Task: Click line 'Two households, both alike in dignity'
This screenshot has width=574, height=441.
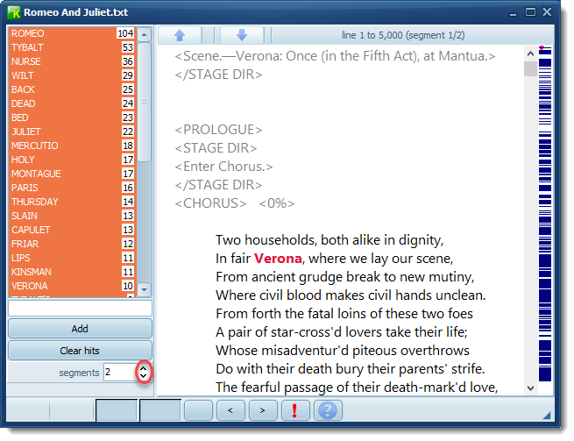Action: [330, 240]
